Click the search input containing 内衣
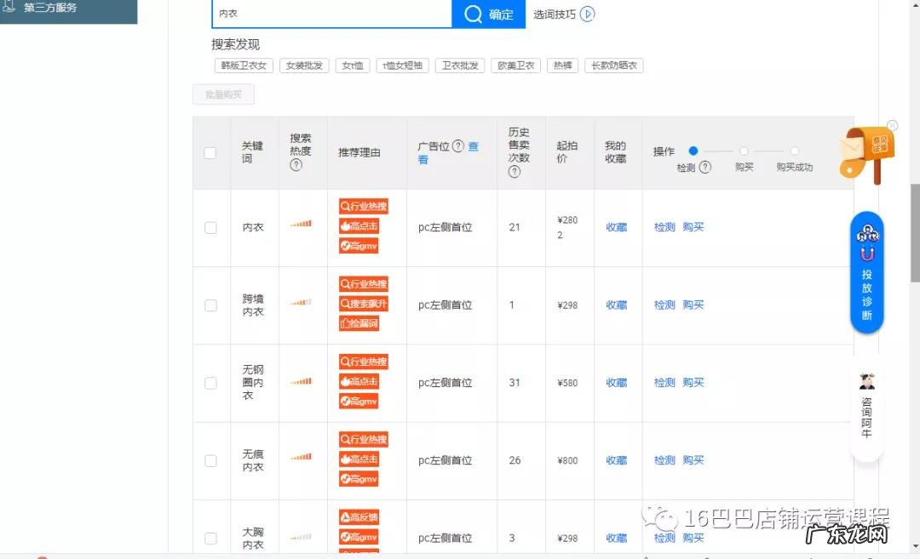 point(332,14)
